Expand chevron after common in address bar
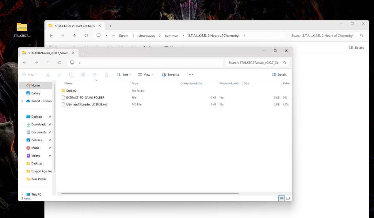374x218 pixels. click(x=183, y=35)
